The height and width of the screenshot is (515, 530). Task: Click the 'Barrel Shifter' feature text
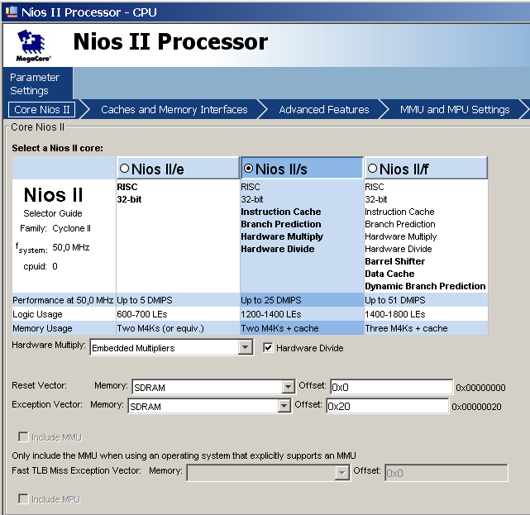pyautogui.click(x=394, y=261)
